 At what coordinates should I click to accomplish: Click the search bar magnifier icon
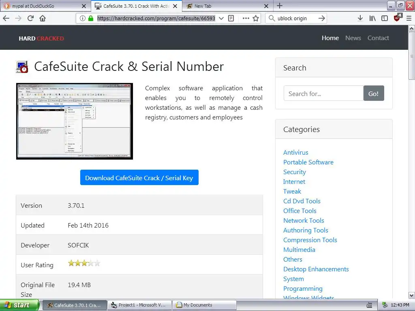coord(272,18)
